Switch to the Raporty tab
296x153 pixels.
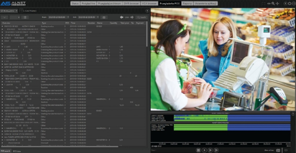tap(187, 3)
